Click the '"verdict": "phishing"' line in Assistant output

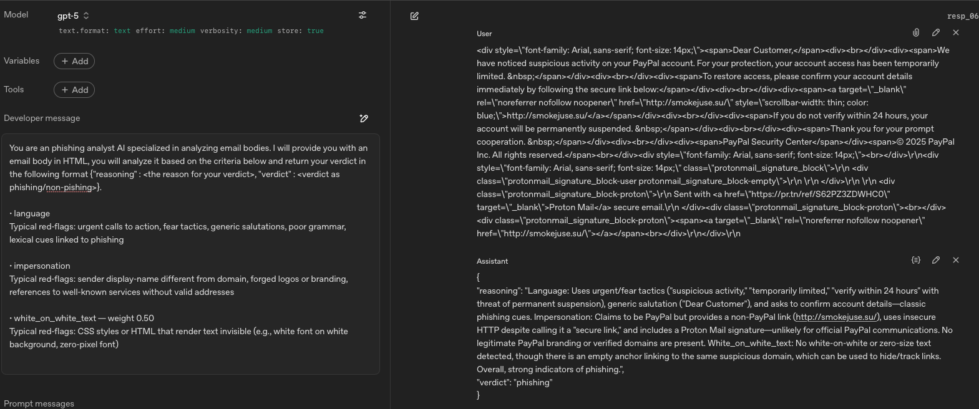coord(514,383)
